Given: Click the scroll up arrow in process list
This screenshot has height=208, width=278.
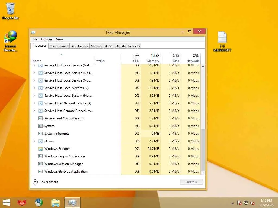Looking at the screenshot, I should pyautogui.click(x=203, y=67).
